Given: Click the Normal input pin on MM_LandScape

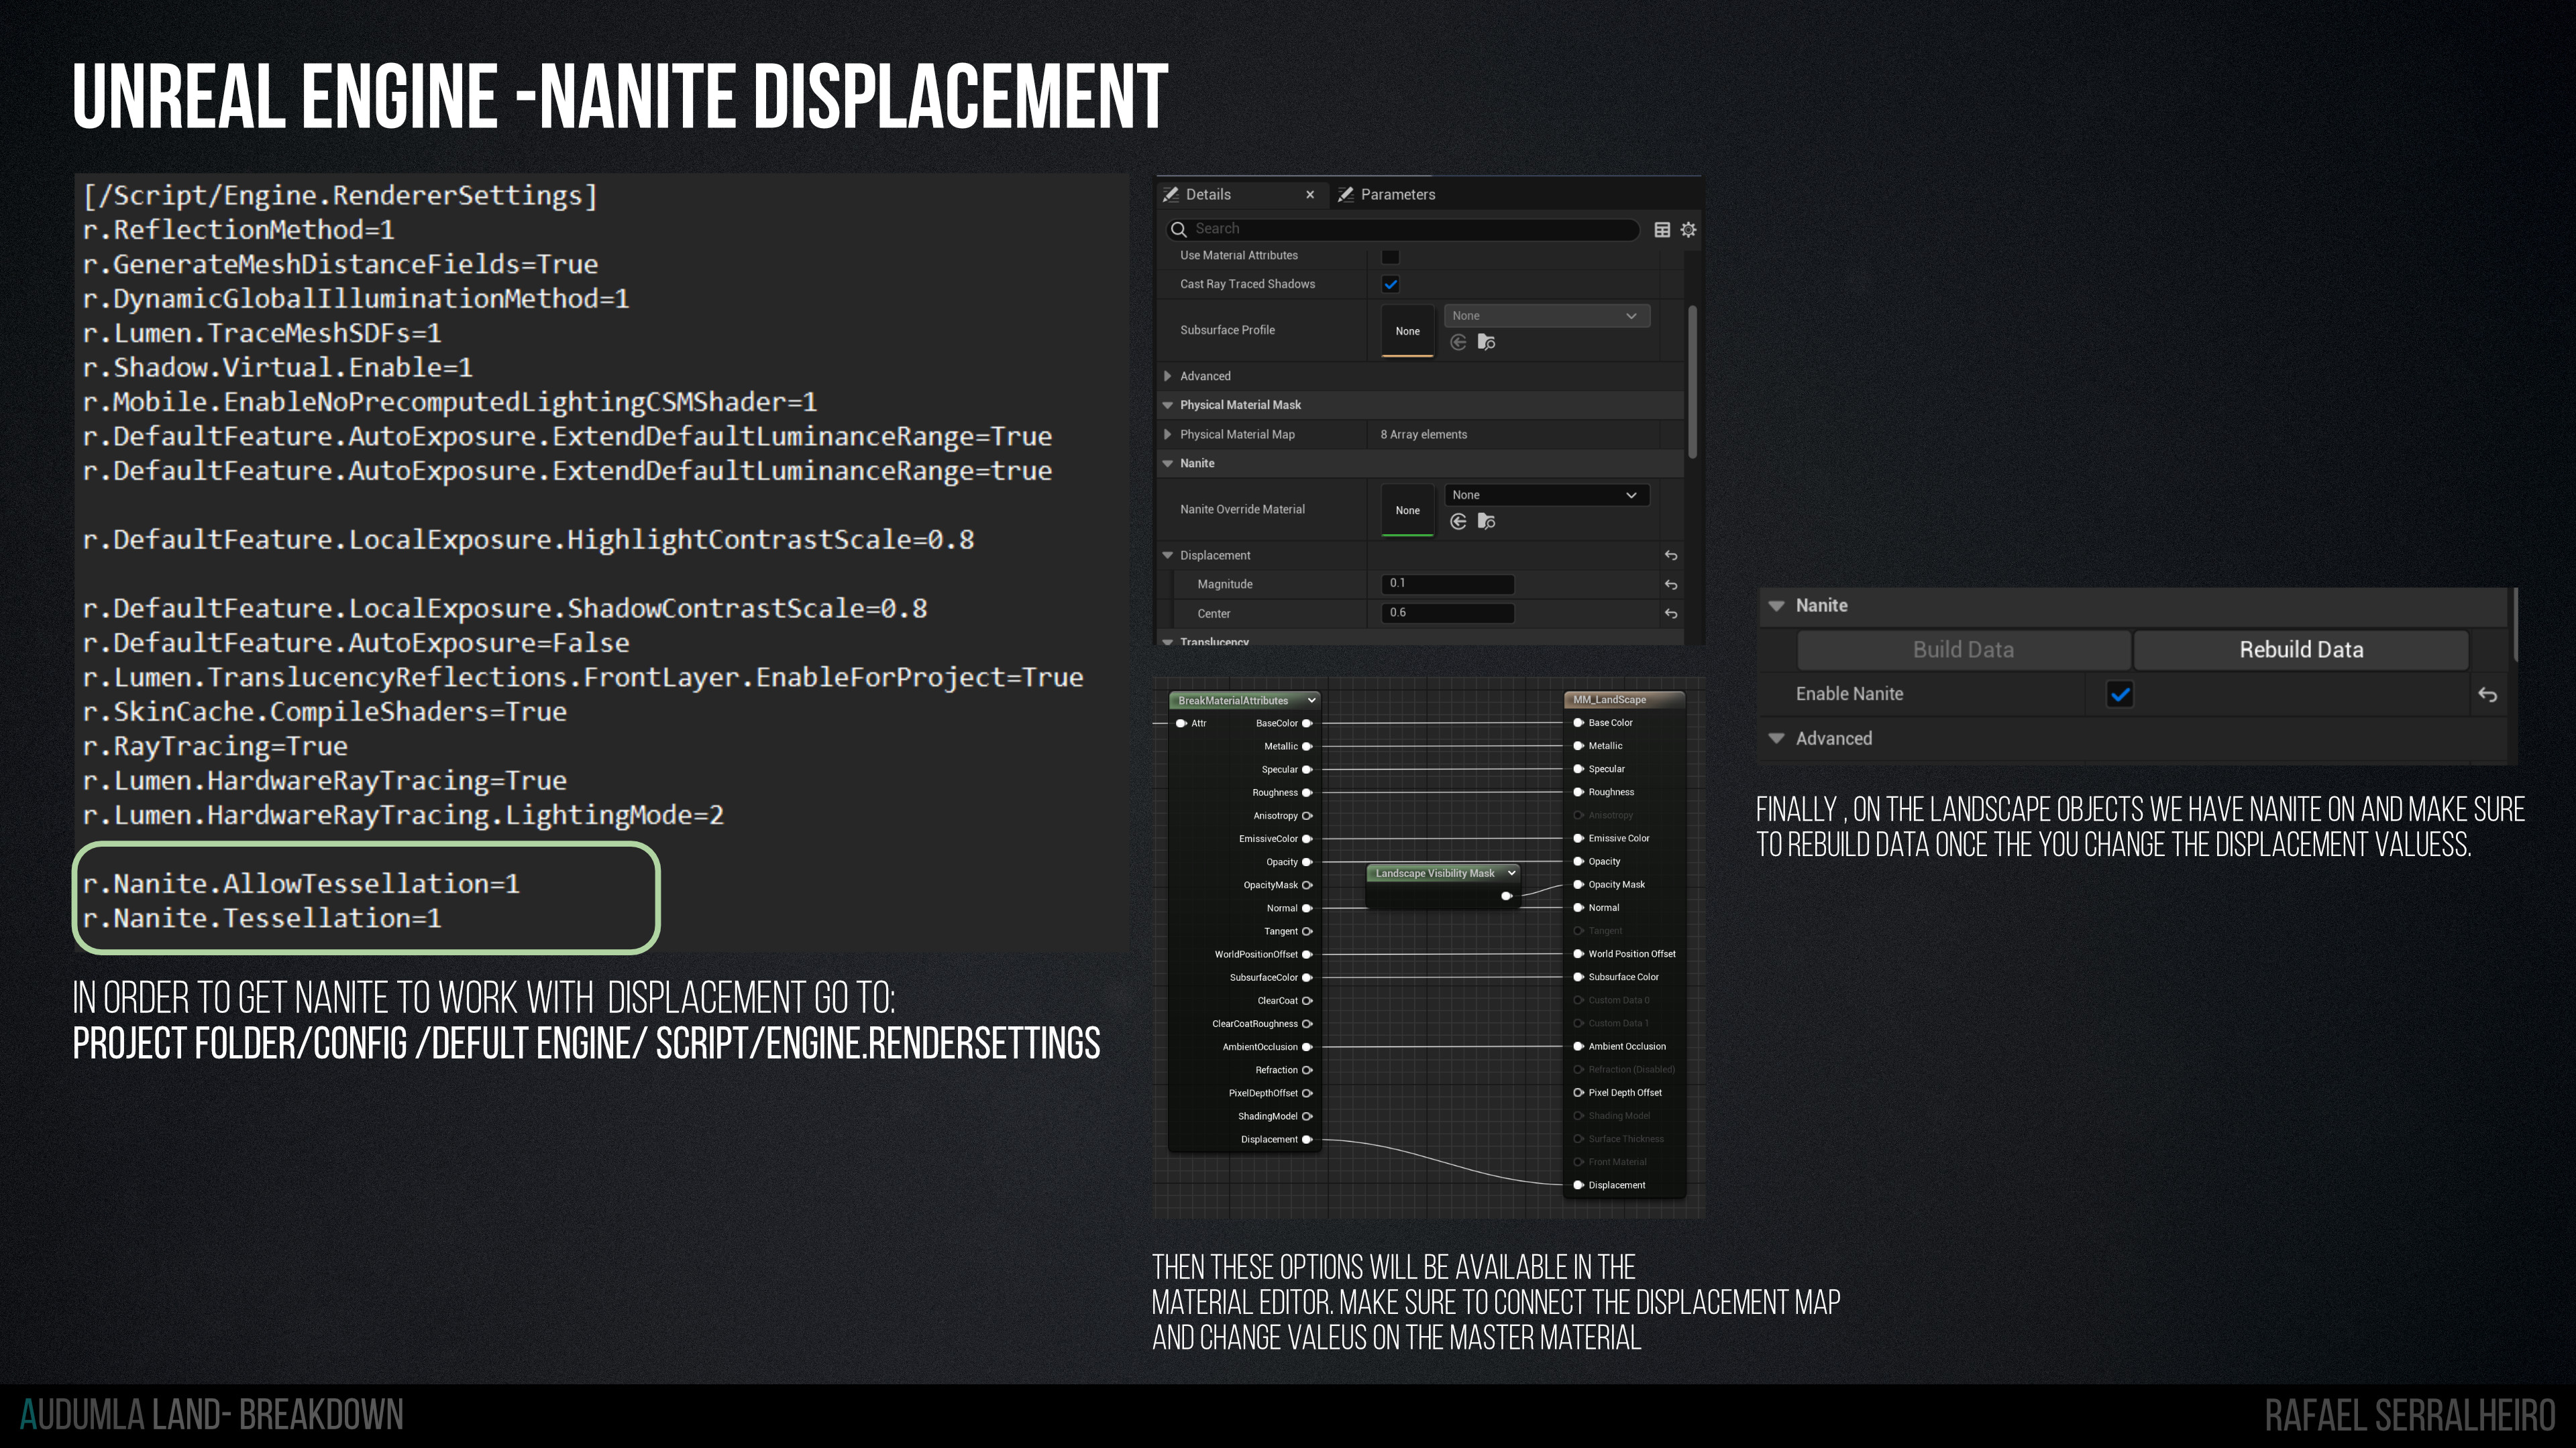Looking at the screenshot, I should (1579, 908).
